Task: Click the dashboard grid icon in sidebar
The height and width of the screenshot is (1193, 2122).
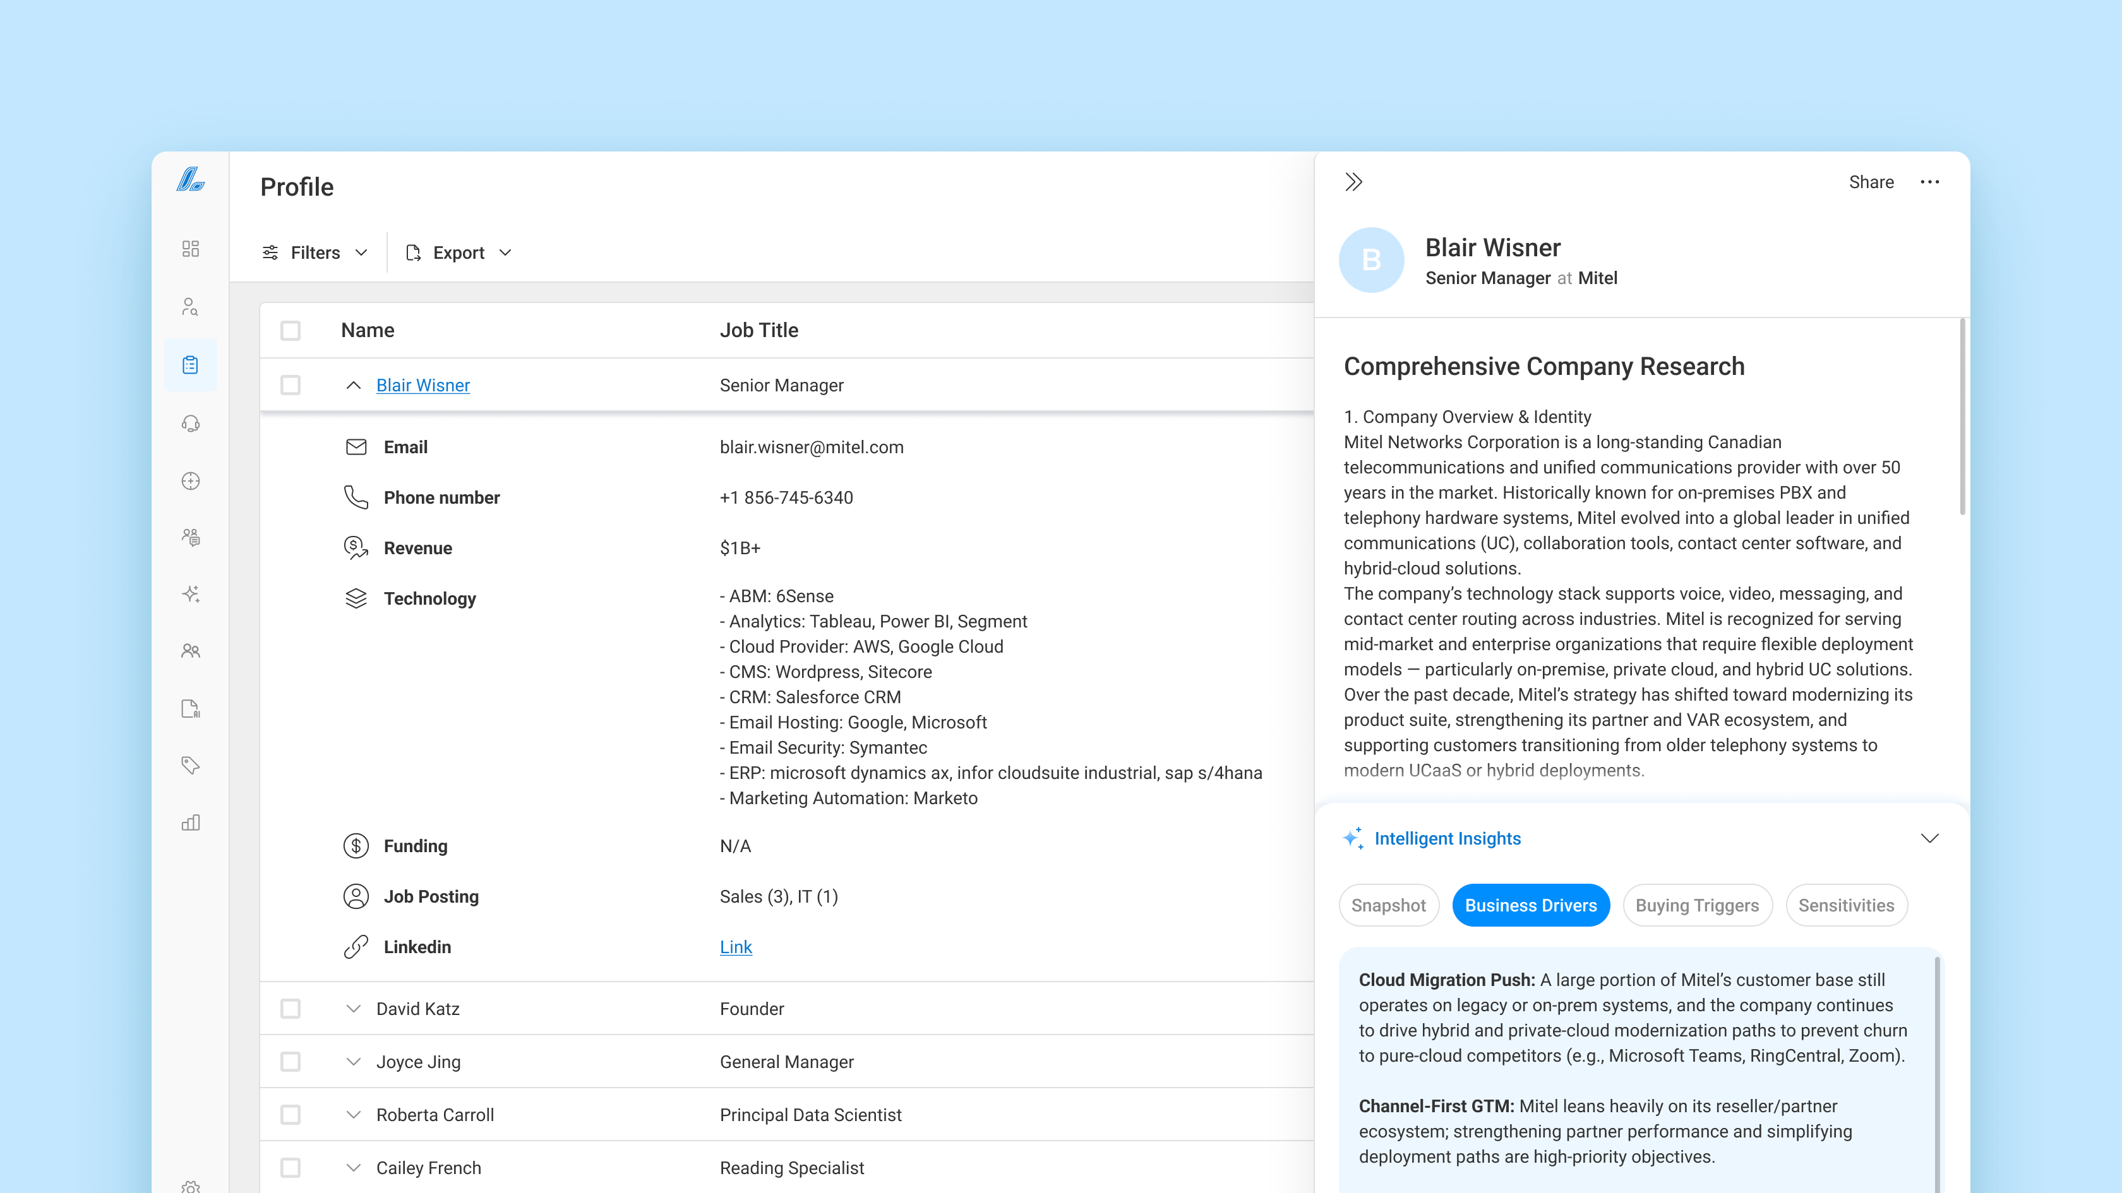Action: click(190, 249)
